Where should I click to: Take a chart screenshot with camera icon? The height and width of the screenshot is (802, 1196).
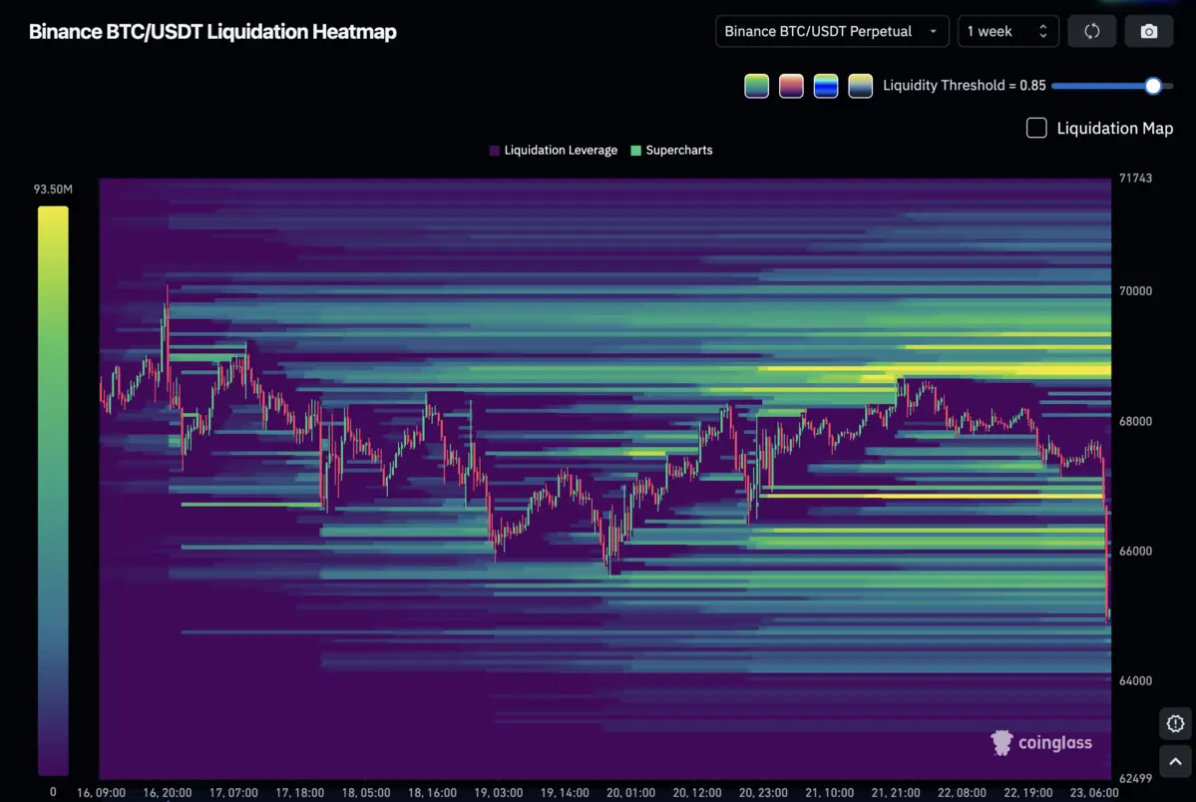[x=1149, y=31]
